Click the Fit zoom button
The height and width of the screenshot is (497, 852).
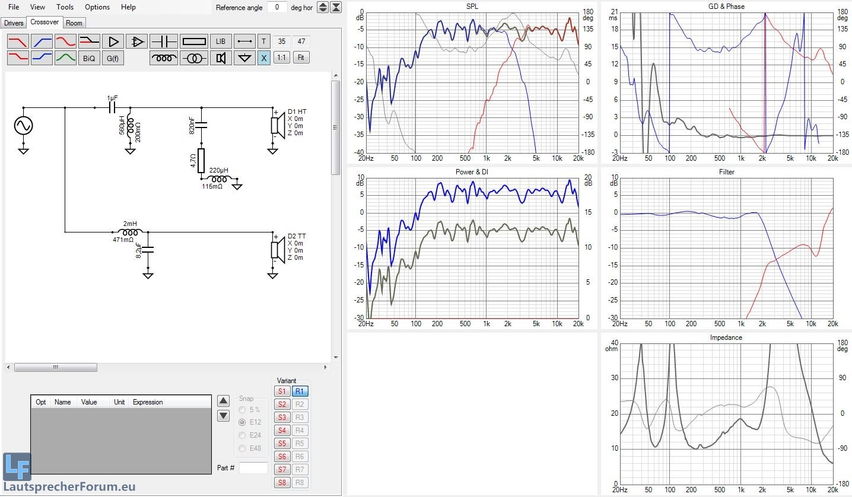pos(301,58)
